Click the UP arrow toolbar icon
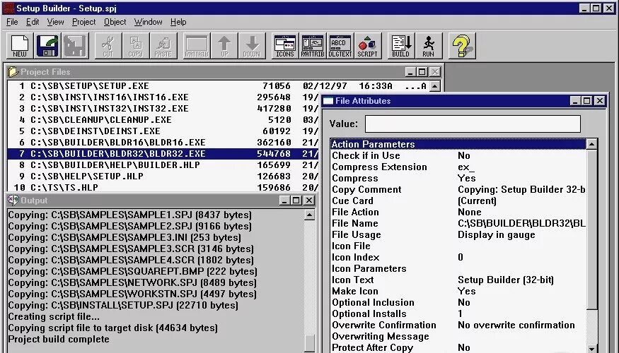The height and width of the screenshot is (353, 619). click(224, 46)
